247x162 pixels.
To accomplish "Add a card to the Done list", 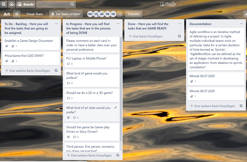I will point(145,36).
